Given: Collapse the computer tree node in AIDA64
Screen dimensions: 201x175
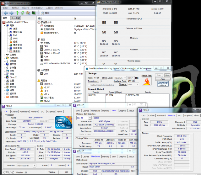Looking at the screenshot, I should (4, 26).
